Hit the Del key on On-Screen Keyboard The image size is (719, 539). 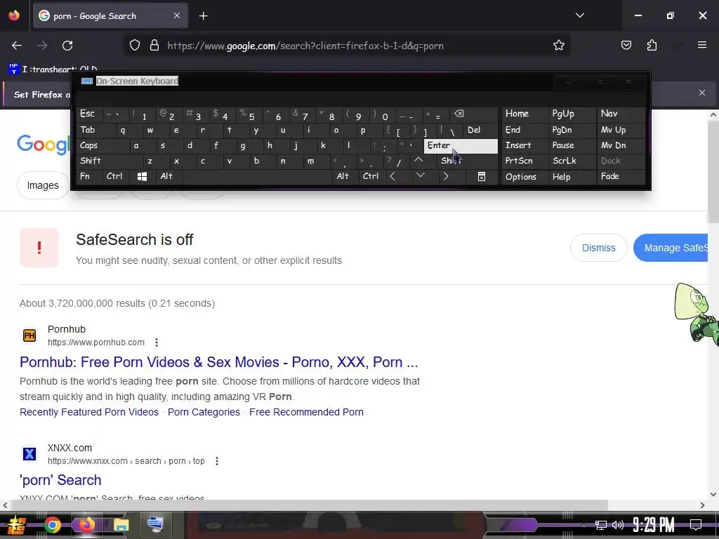[480, 130]
